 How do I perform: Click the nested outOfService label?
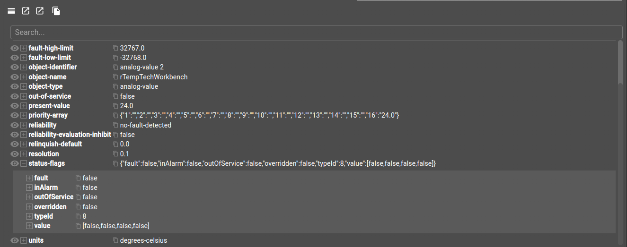pos(54,197)
